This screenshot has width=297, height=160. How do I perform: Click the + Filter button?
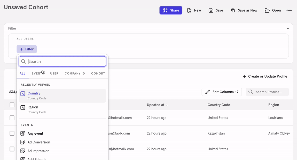pos(27,49)
